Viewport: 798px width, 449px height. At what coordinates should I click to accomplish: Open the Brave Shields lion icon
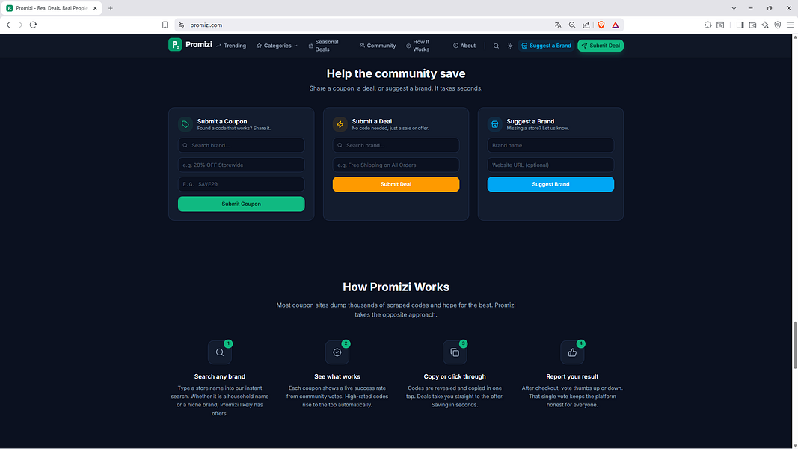601,25
